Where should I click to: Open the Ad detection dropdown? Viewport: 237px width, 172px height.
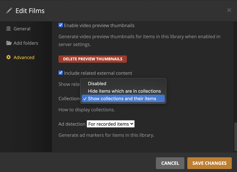point(110,124)
